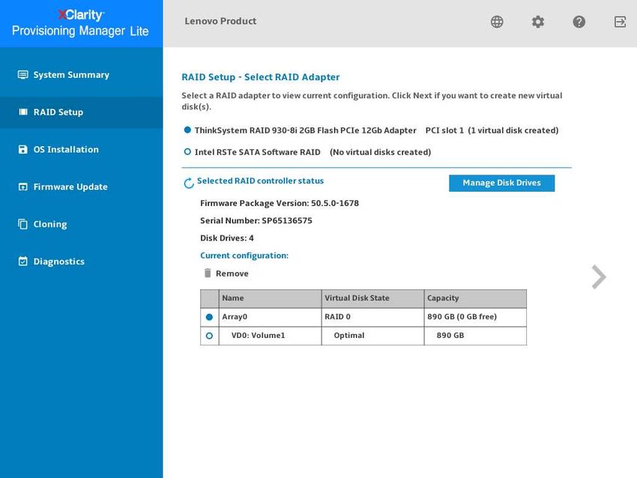This screenshot has height=478, width=637.
Task: Click the Remove link
Action: (232, 273)
